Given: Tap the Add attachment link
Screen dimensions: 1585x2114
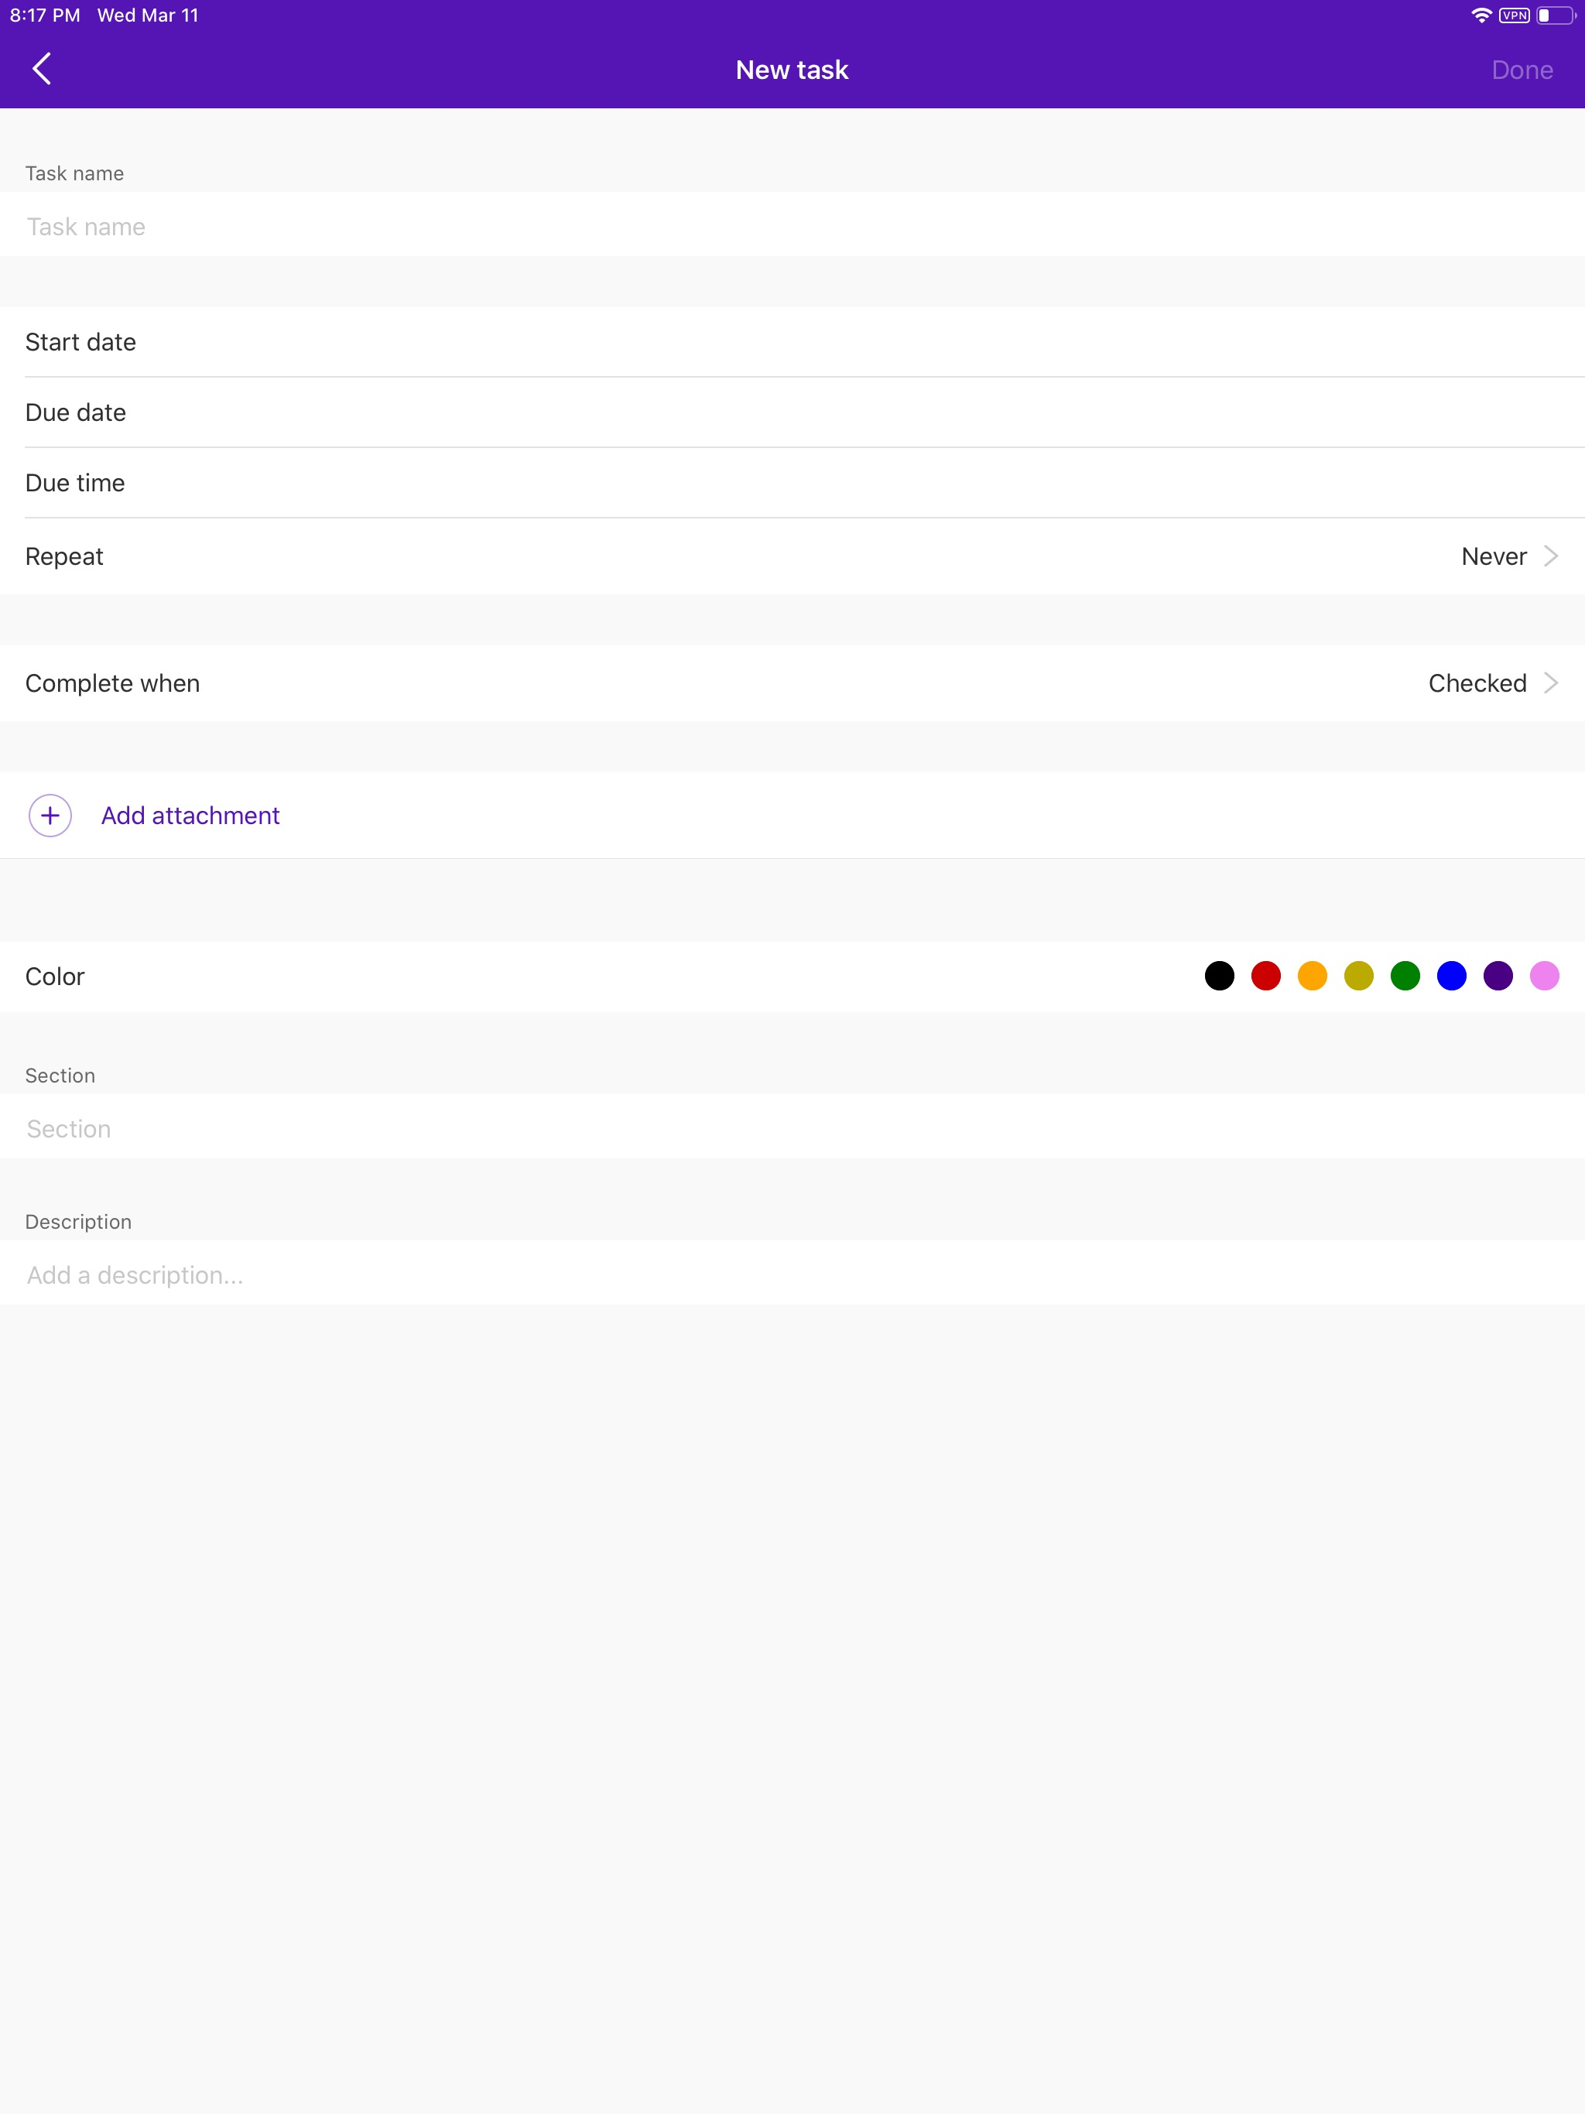Looking at the screenshot, I should point(190,816).
